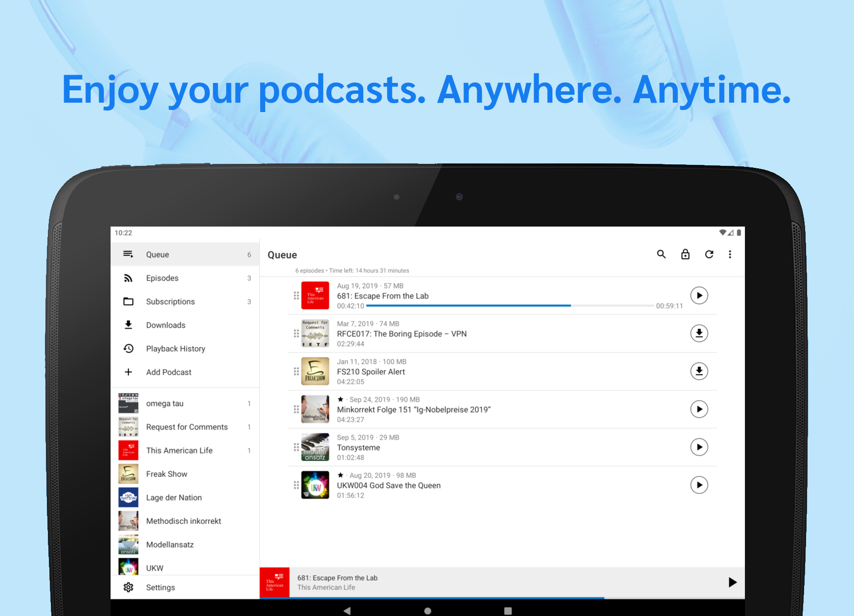Play Minkorrekt Folge 151 episode

(x=699, y=409)
